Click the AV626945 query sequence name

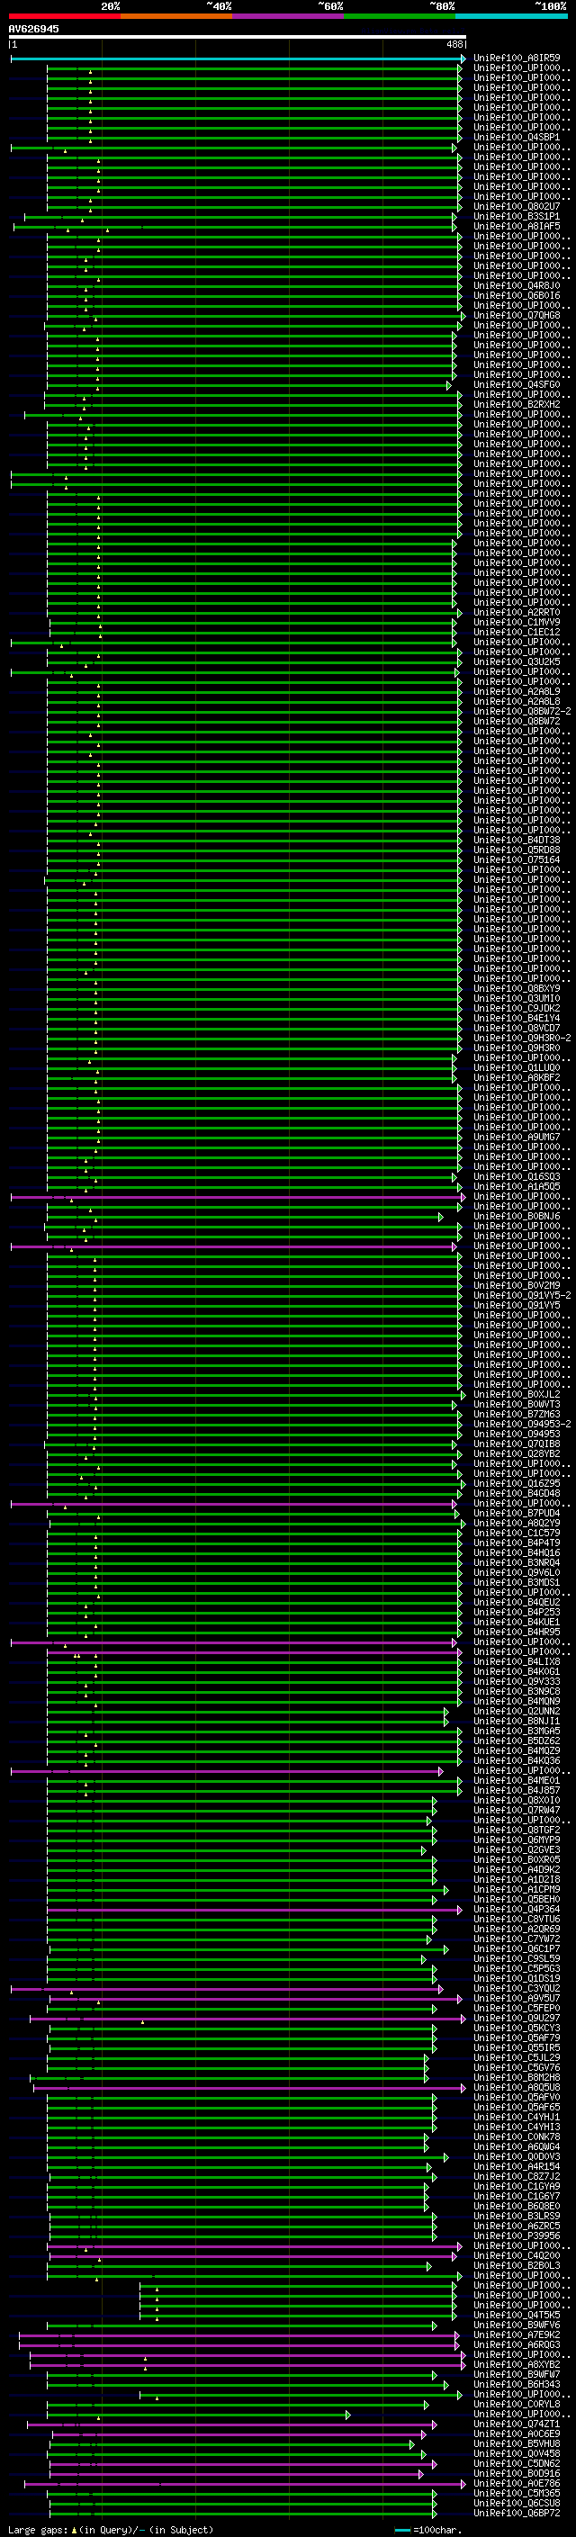click(33, 29)
